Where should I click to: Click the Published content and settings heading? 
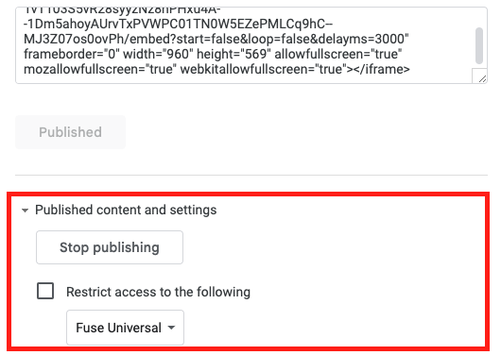[x=126, y=210]
